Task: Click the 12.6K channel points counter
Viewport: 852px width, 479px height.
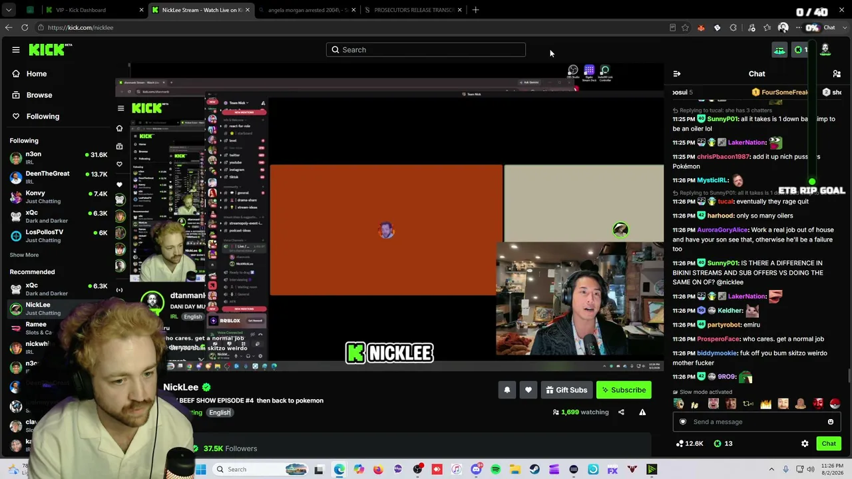Action: pos(689,444)
